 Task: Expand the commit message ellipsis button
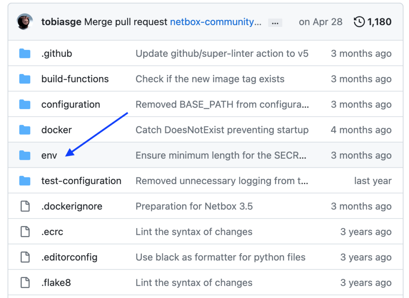(x=275, y=23)
